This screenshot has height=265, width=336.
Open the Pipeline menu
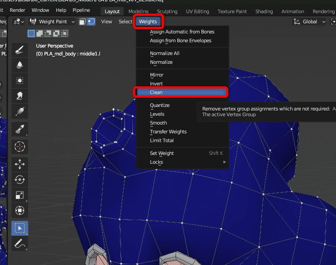81,10
